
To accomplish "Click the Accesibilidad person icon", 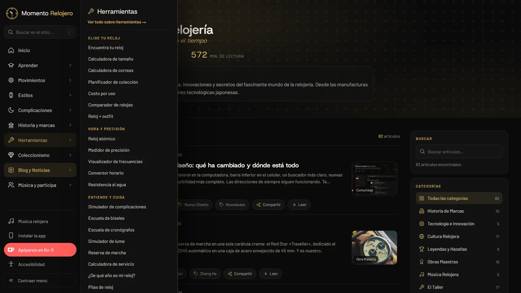I will [x=11, y=264].
